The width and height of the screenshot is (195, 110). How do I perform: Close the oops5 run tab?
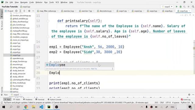tap(21, 95)
